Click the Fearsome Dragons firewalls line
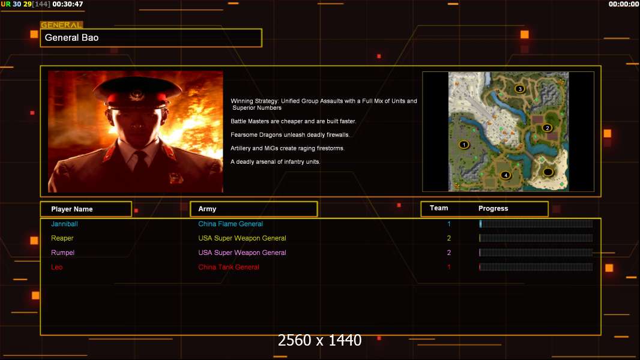This screenshot has width=640, height=360. pos(290,134)
